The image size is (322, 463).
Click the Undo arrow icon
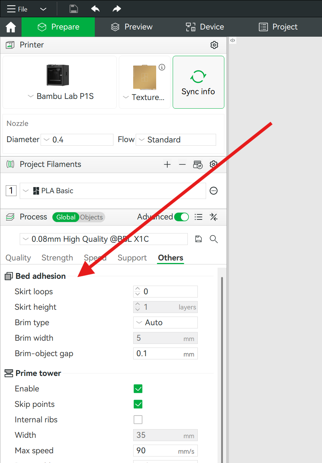coord(95,9)
